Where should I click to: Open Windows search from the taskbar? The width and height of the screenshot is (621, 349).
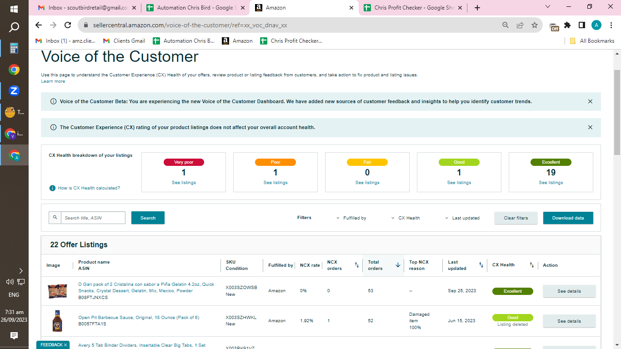coord(14,27)
